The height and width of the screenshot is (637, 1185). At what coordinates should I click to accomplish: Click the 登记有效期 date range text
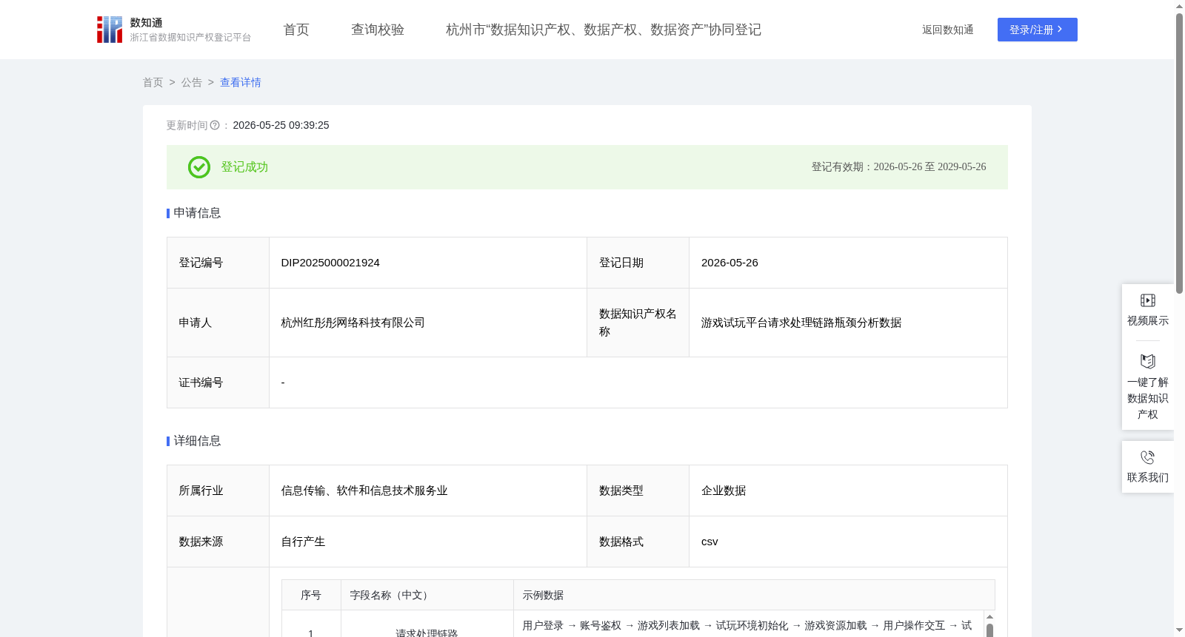click(x=898, y=167)
